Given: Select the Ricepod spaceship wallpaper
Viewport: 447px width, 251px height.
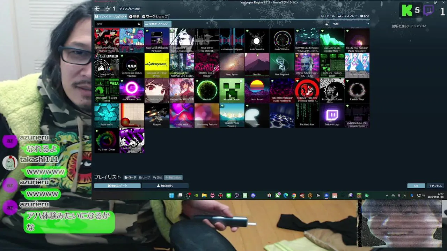Looking at the screenshot, I should coord(157,115).
